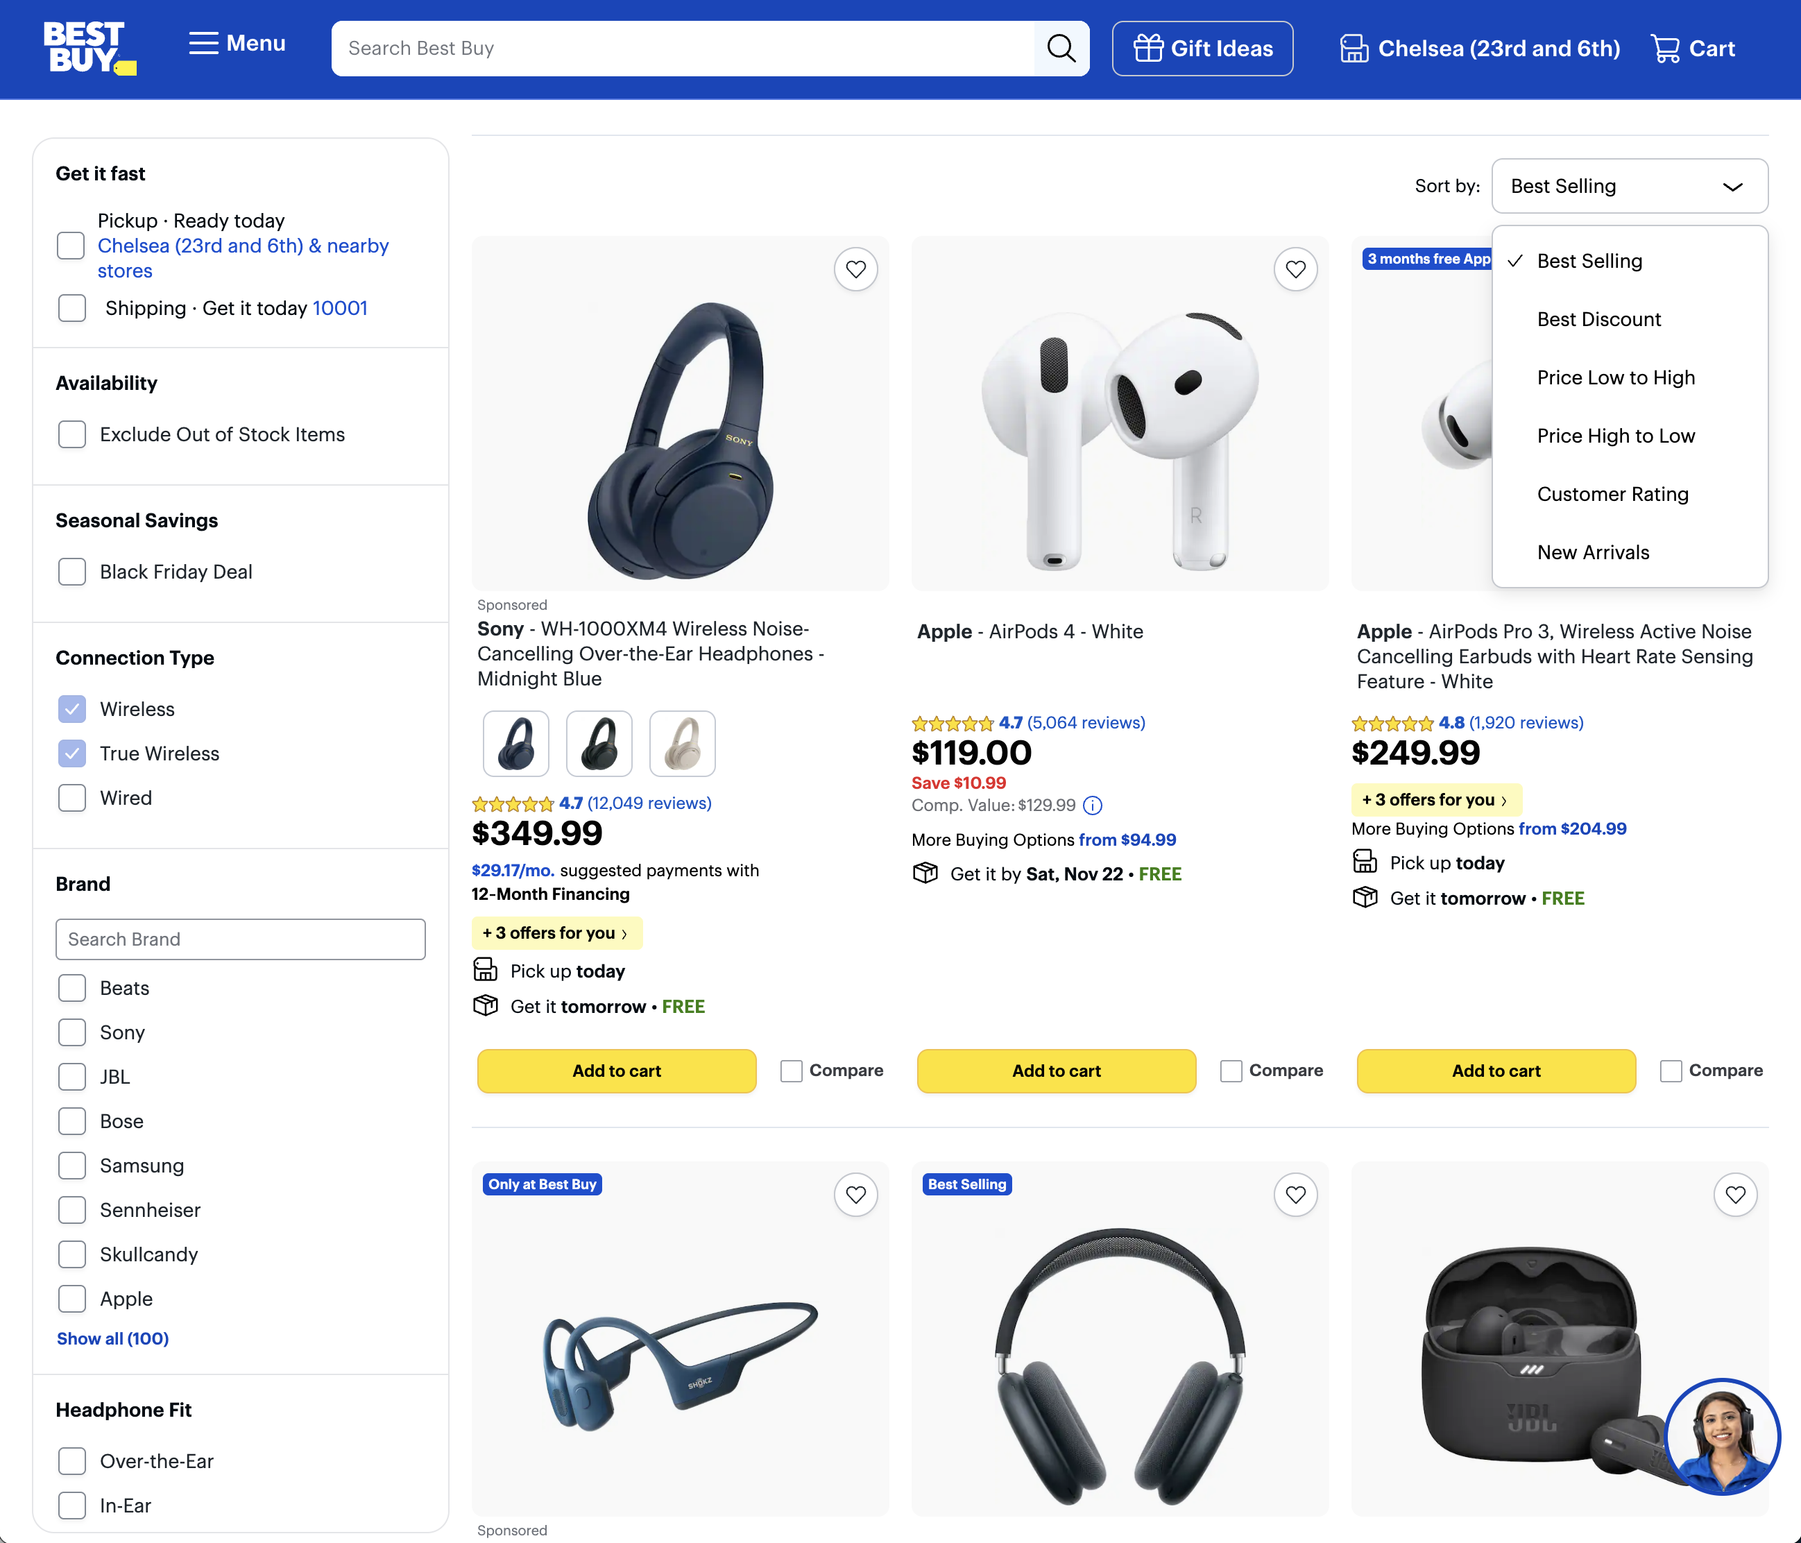Click the search magnifying glass
The width and height of the screenshot is (1801, 1543).
point(1061,49)
